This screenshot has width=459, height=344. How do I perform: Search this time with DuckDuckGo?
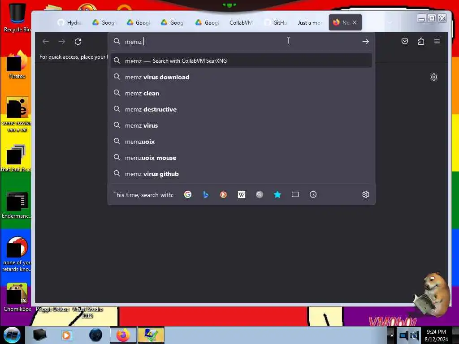[x=223, y=194]
